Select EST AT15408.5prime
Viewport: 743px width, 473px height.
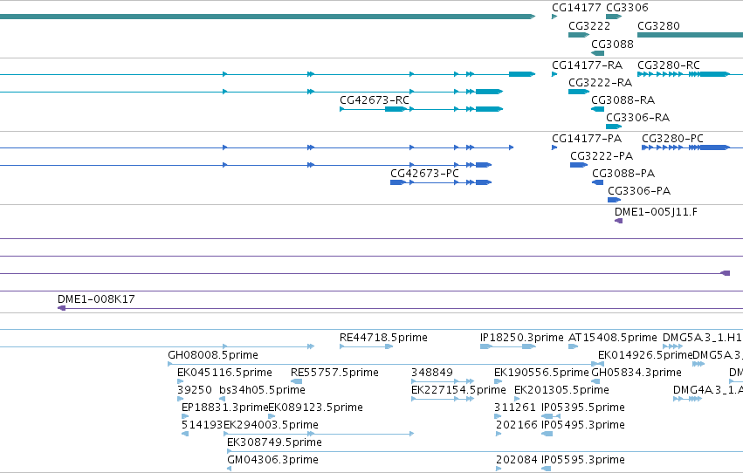pos(612,338)
